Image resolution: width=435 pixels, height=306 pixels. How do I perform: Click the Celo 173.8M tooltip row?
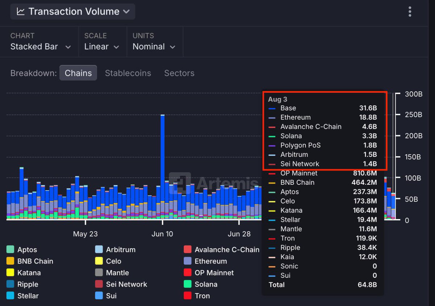point(323,201)
